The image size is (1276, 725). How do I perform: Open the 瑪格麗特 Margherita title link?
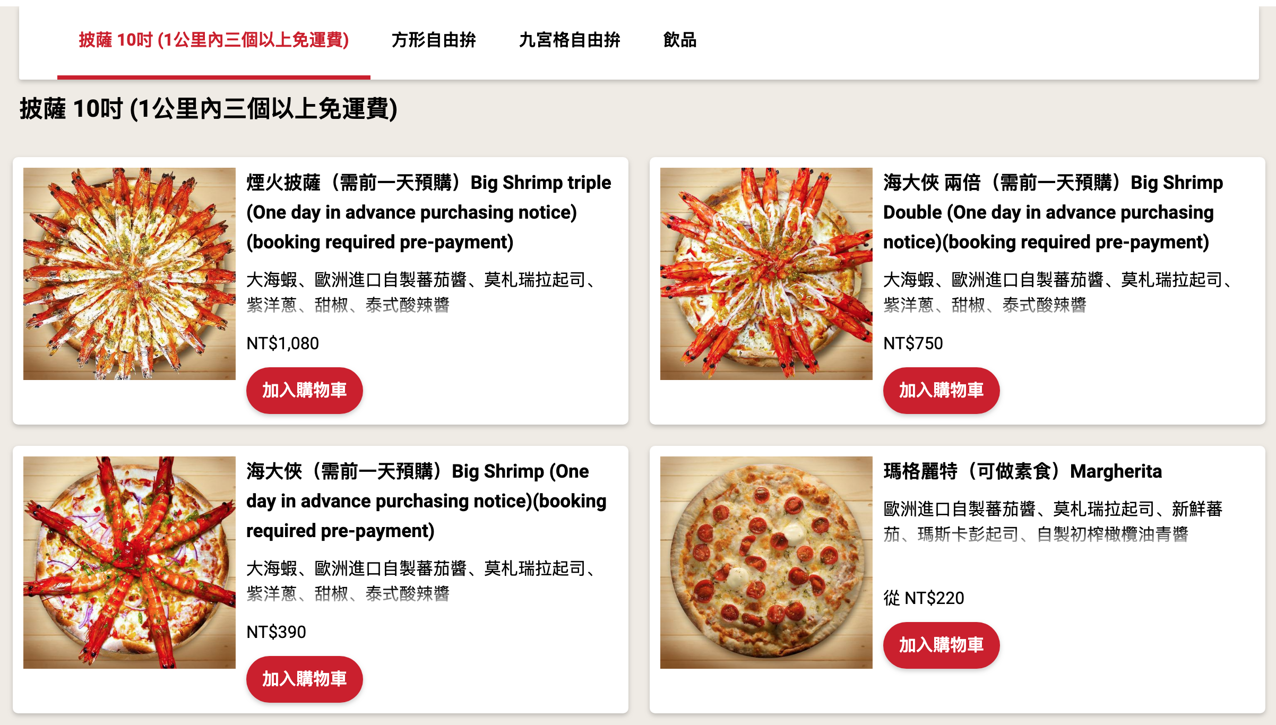(x=1023, y=471)
